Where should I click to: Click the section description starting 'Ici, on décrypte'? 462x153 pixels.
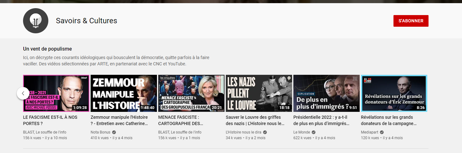116,61
